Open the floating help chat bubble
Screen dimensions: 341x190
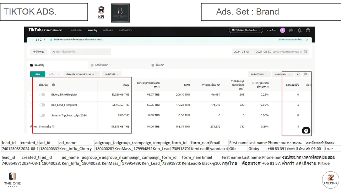coord(306,131)
